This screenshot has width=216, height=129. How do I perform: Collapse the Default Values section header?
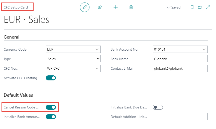(18, 95)
